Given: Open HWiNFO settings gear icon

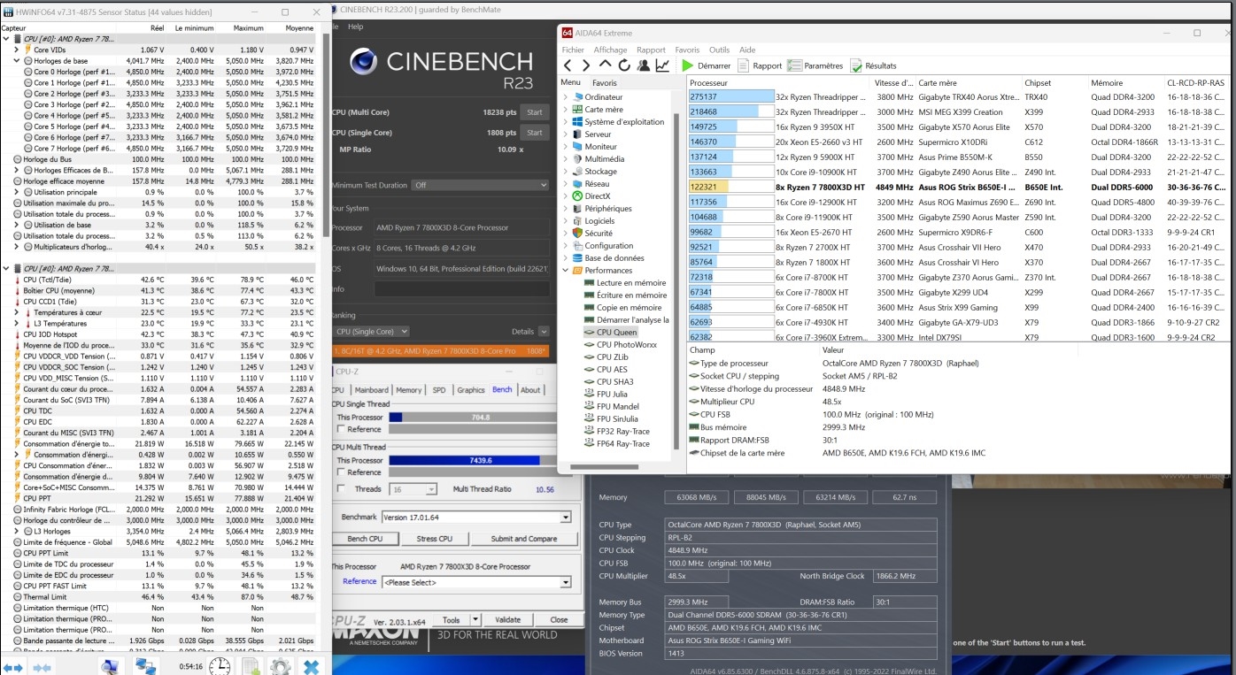Looking at the screenshot, I should pos(281,666).
